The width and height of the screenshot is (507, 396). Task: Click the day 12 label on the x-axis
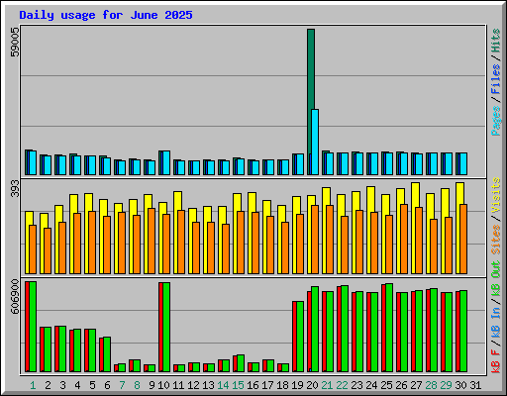[193, 385]
